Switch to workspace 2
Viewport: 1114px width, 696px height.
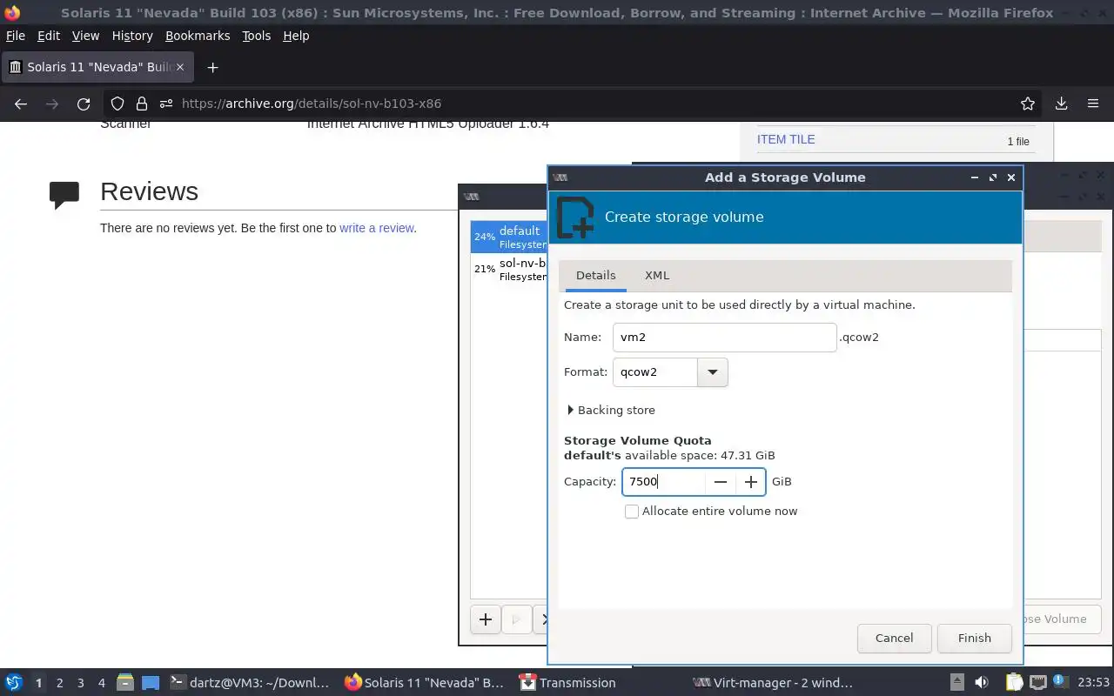click(x=59, y=683)
